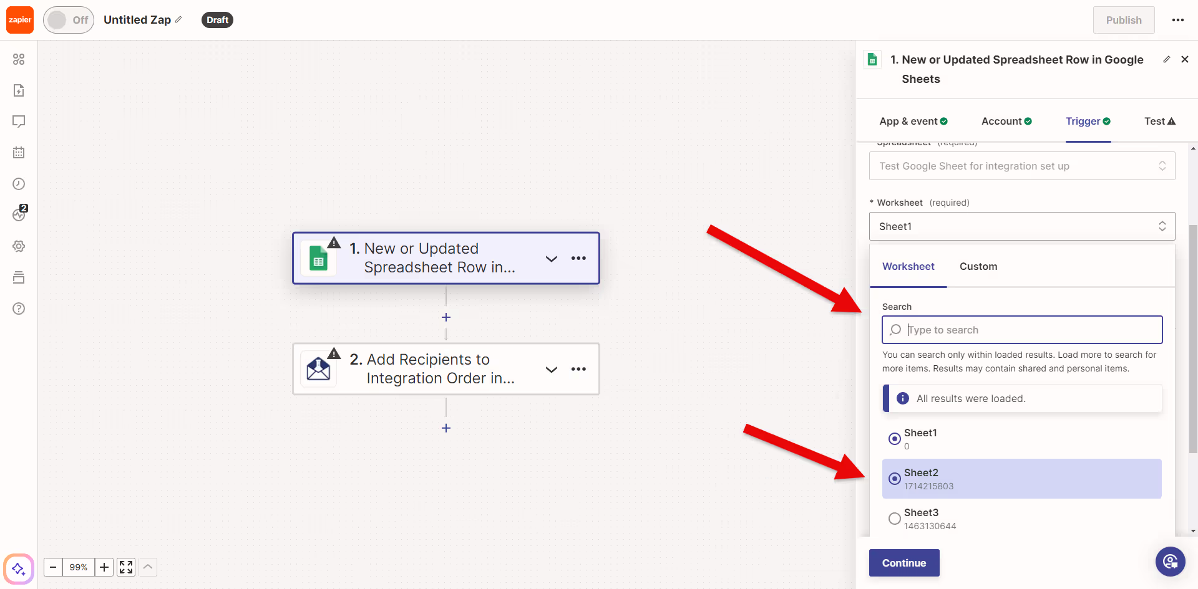This screenshot has height=589, width=1198.
Task: Click the 99% zoom level value
Action: (79, 567)
